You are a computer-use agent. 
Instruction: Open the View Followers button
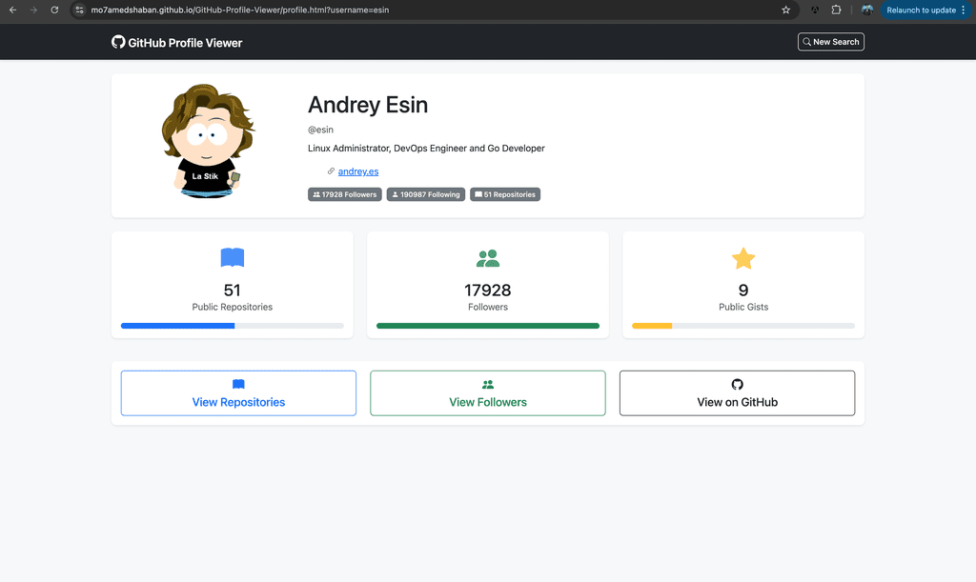[x=488, y=393]
